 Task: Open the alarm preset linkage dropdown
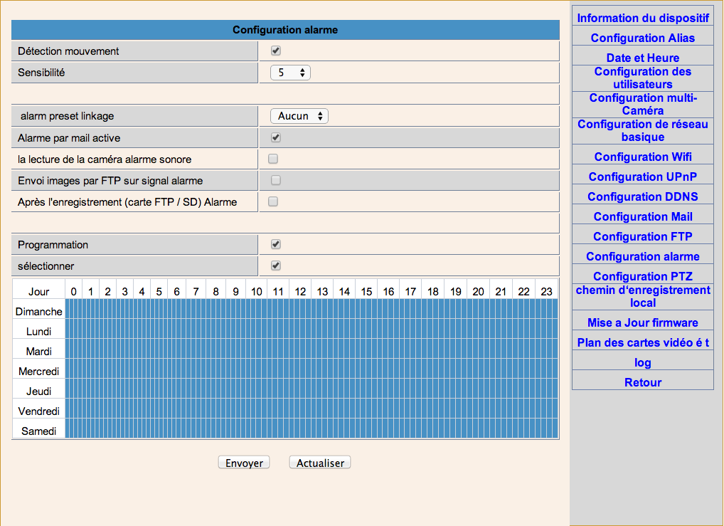coord(299,116)
